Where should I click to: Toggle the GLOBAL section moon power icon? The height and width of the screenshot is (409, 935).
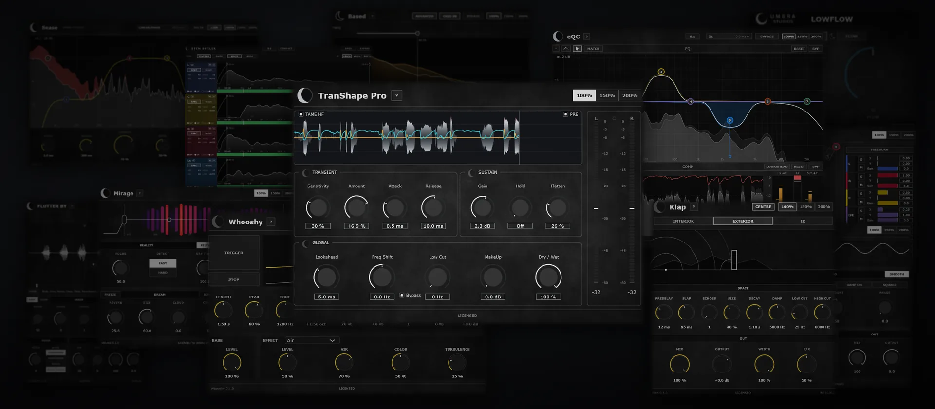(x=305, y=243)
